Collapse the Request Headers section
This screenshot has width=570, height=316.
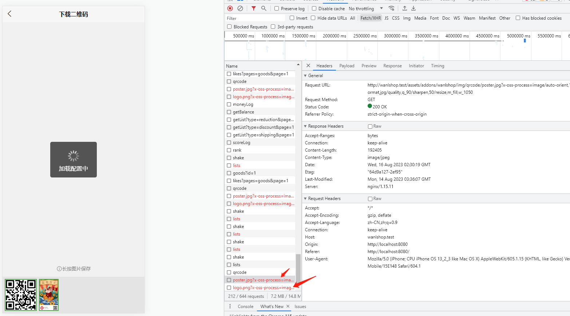305,199
